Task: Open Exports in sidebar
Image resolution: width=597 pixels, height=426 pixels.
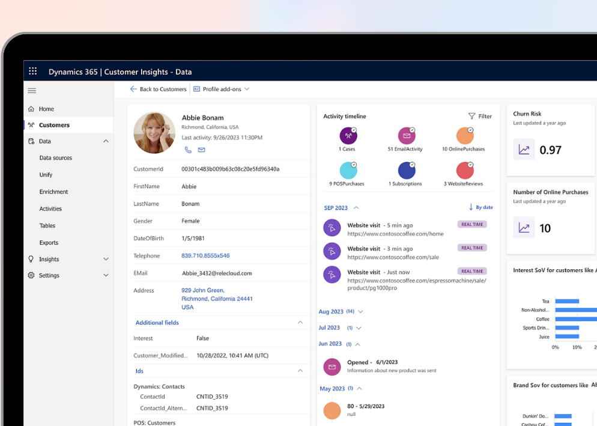Action: pyautogui.click(x=49, y=243)
